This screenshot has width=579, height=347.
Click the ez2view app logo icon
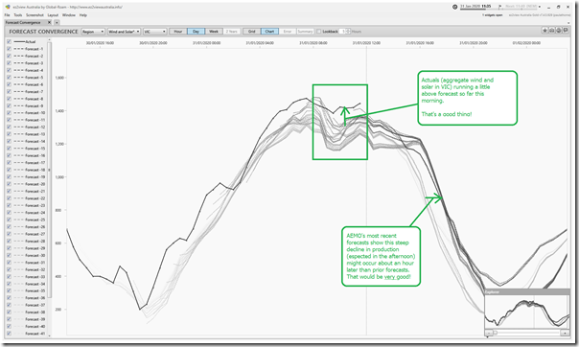coord(8,7)
